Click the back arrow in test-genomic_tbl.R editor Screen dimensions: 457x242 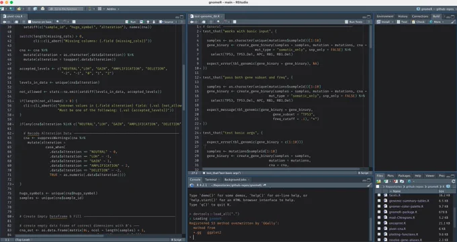191,21
